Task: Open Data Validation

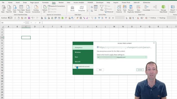Action: (138, 9)
